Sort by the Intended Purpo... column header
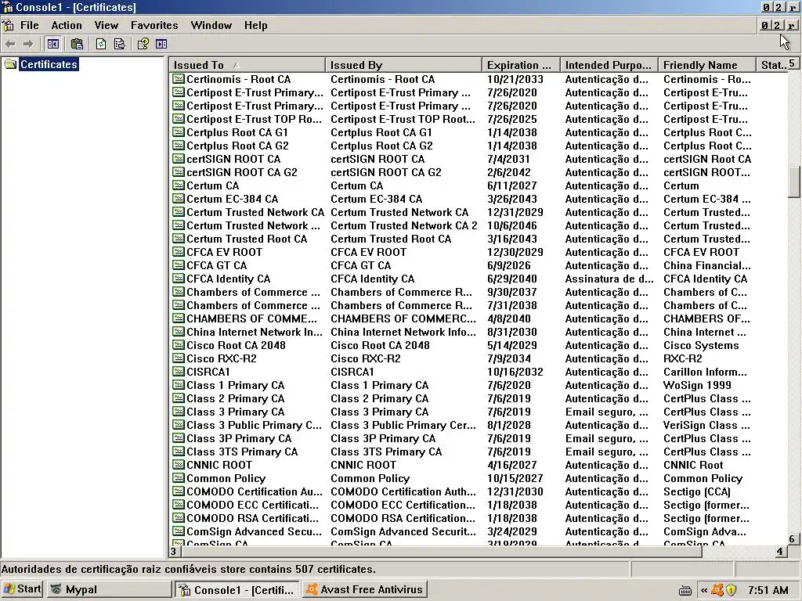The height and width of the screenshot is (601, 802). [x=609, y=65]
